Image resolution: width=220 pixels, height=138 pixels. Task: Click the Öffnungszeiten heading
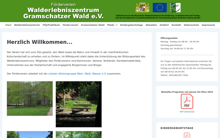169,38
